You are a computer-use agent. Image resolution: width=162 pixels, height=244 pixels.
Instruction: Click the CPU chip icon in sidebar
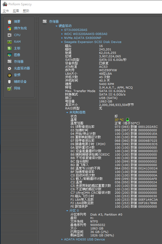click(9, 35)
